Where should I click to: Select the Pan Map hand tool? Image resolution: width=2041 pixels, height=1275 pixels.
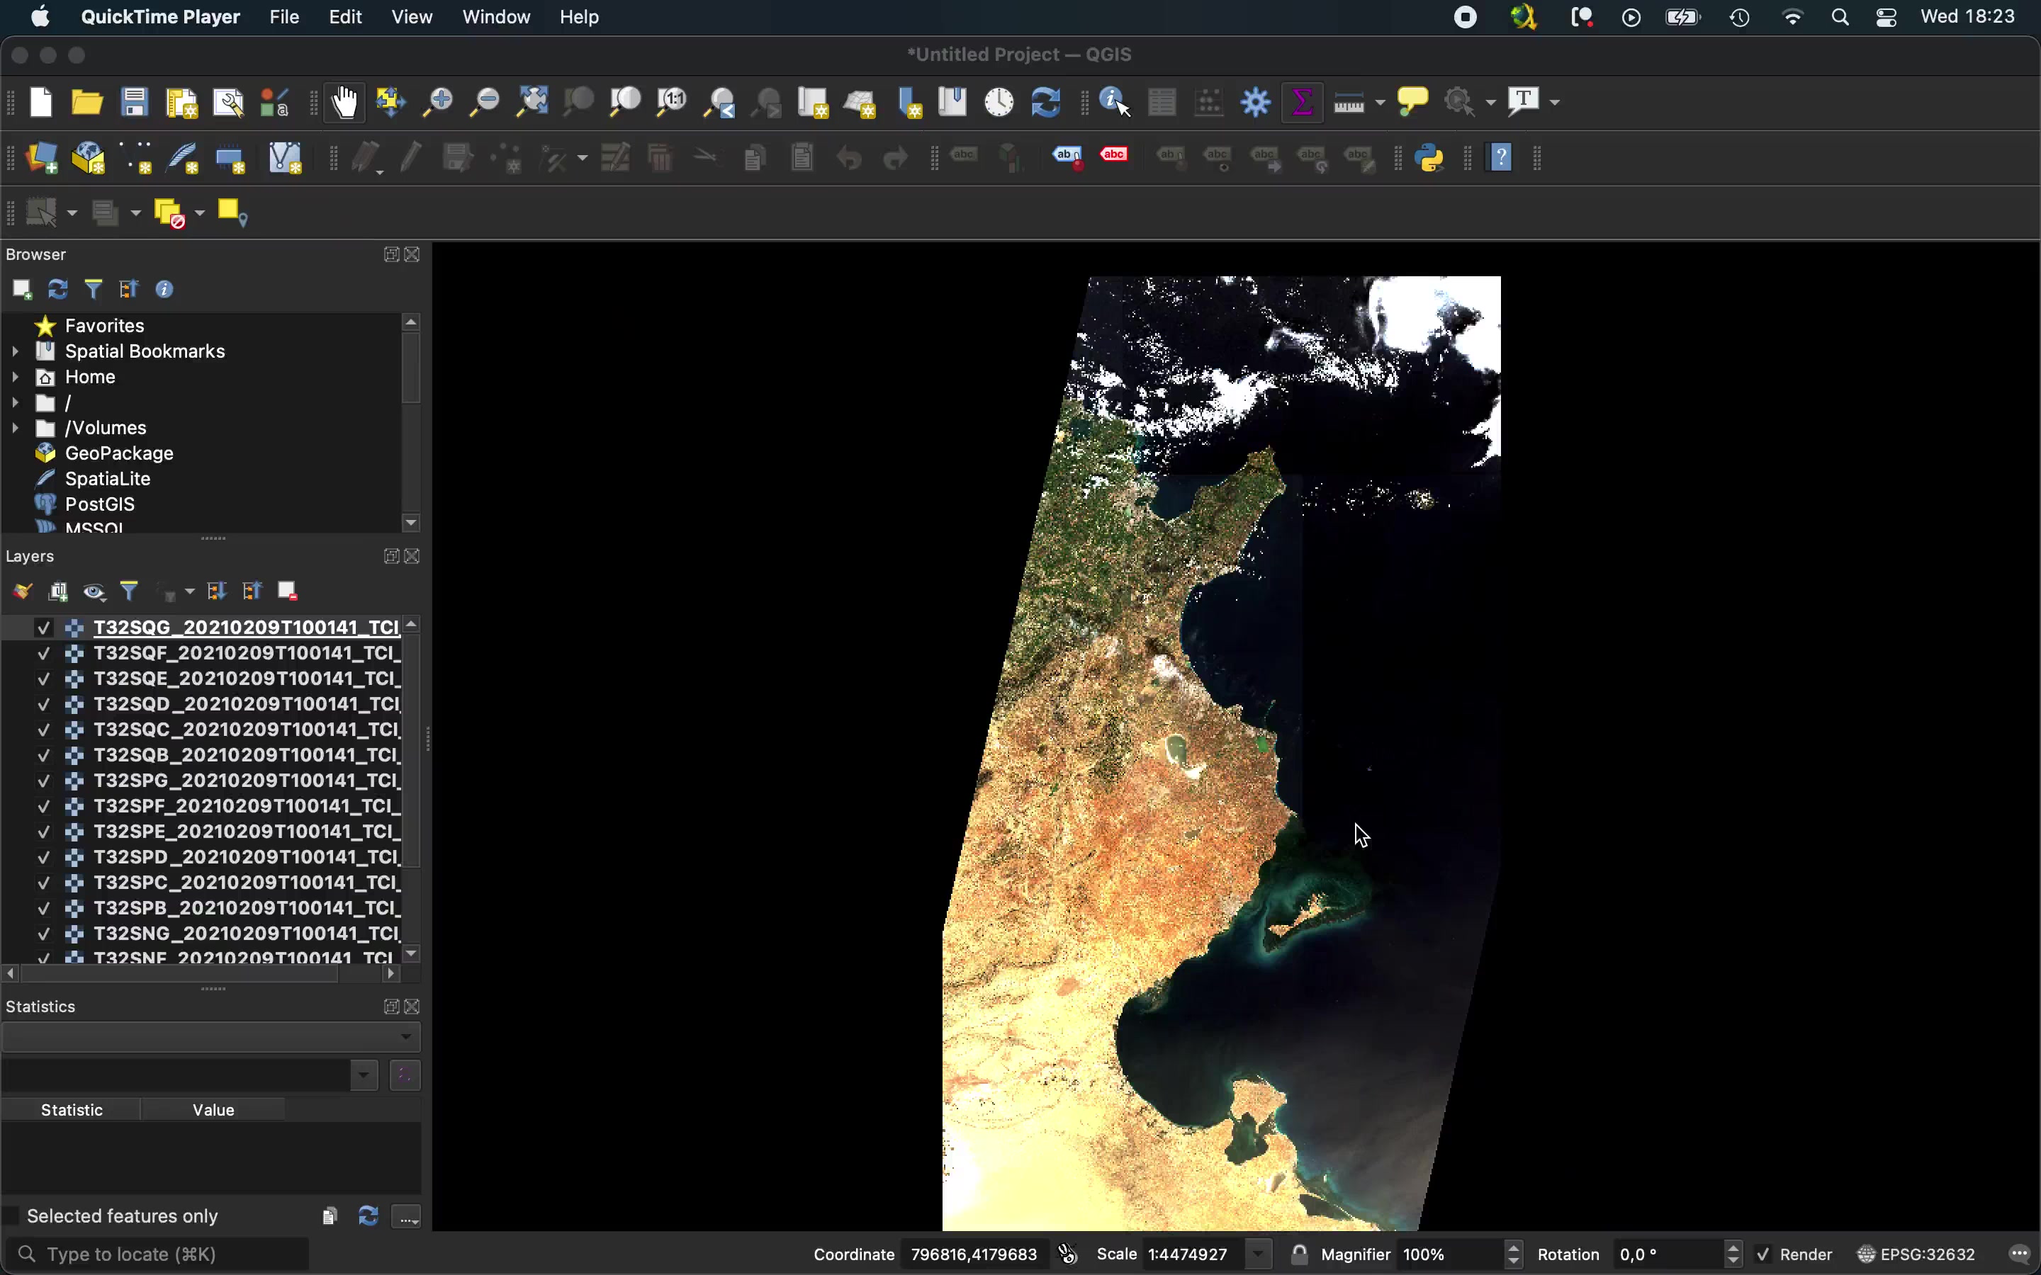click(x=344, y=103)
